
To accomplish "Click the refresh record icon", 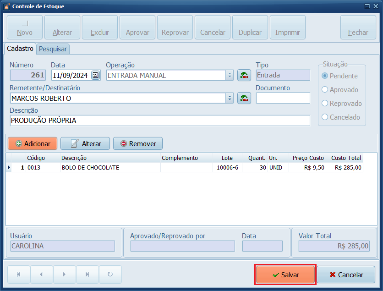I will [110, 275].
